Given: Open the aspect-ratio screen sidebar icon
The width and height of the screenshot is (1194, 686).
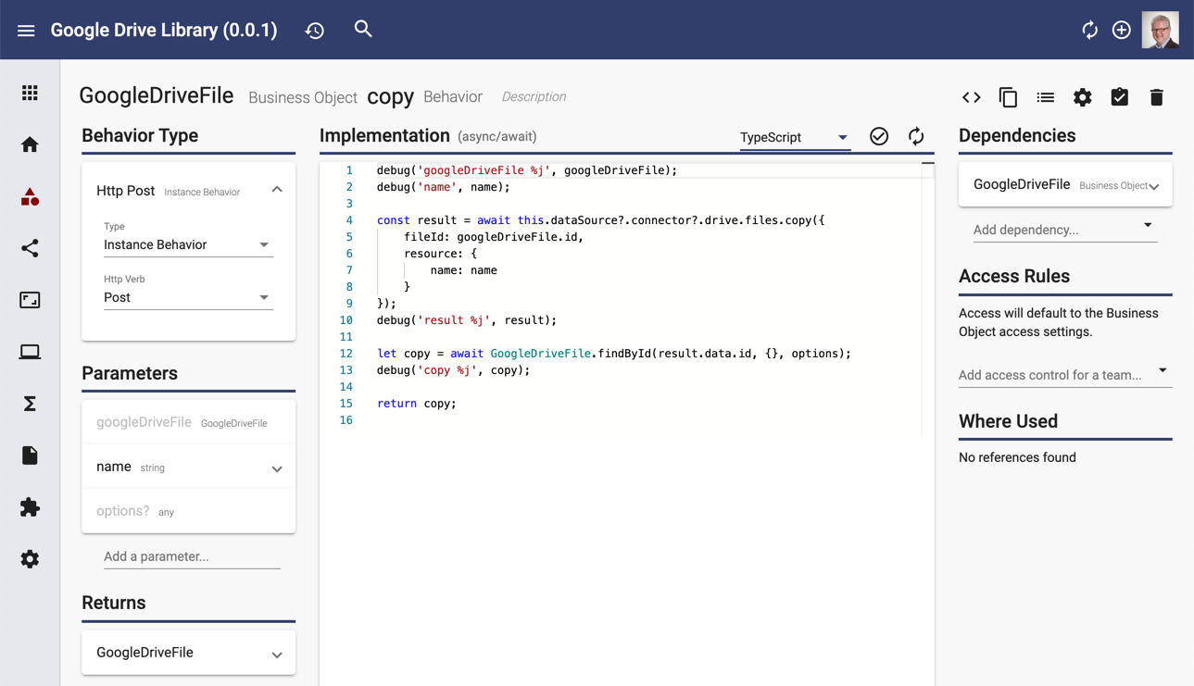Looking at the screenshot, I should coord(30,300).
